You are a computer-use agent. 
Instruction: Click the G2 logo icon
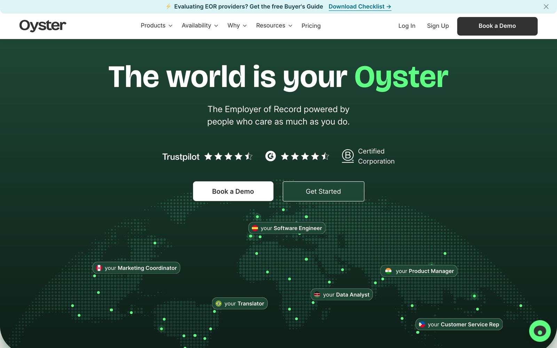(x=270, y=156)
